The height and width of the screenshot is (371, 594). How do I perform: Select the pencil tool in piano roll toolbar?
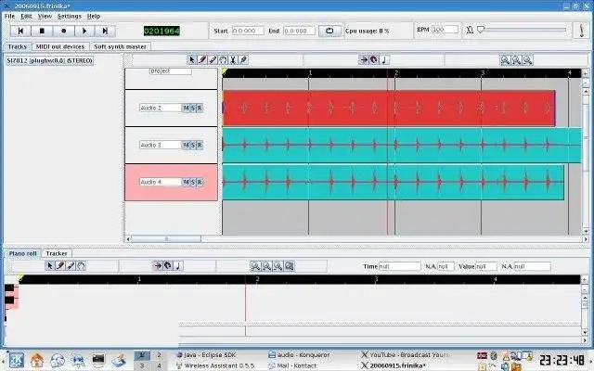[x=60, y=266]
